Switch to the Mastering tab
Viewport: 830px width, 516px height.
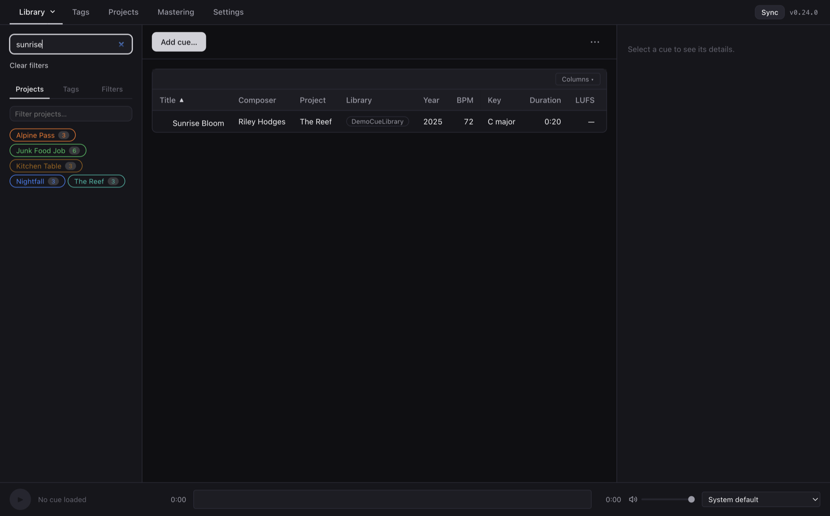(x=175, y=12)
